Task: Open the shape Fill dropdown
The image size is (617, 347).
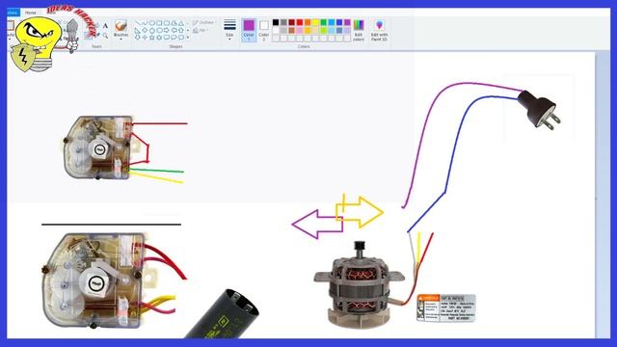Action: (201, 30)
